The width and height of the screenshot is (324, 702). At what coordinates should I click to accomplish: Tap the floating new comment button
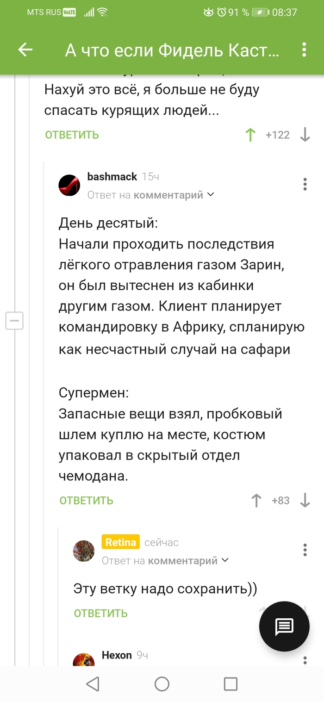click(x=284, y=627)
